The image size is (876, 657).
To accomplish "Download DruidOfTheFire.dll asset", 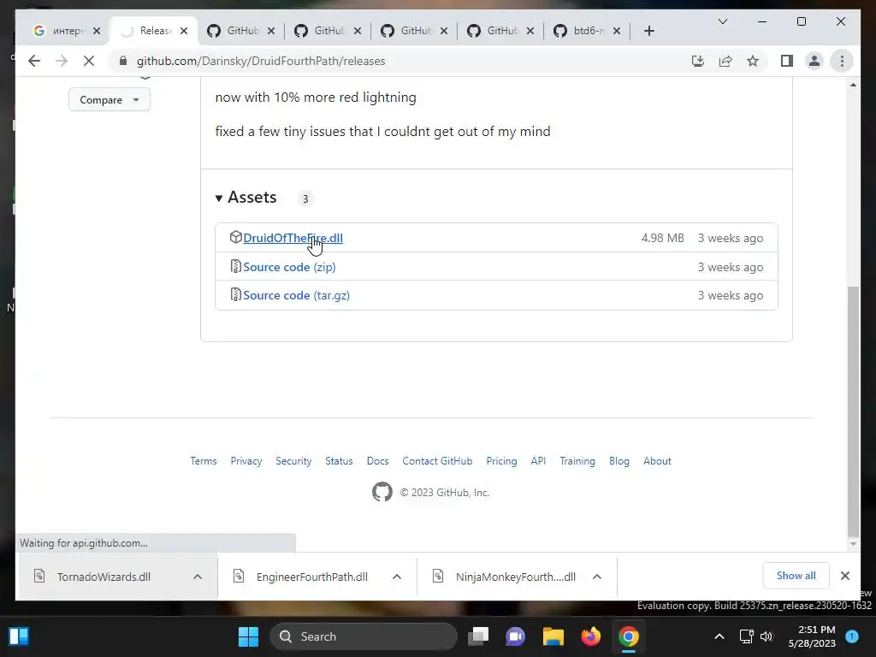I will point(293,238).
